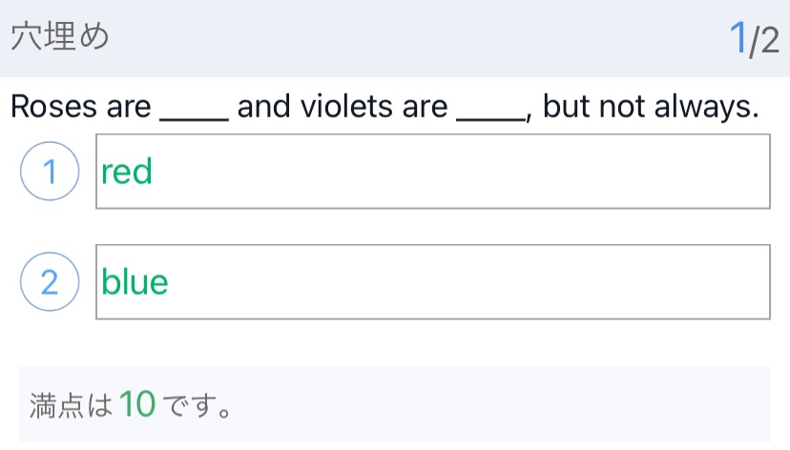Click the word violets in the question
Viewport: 790px width, 450px height.
point(349,107)
